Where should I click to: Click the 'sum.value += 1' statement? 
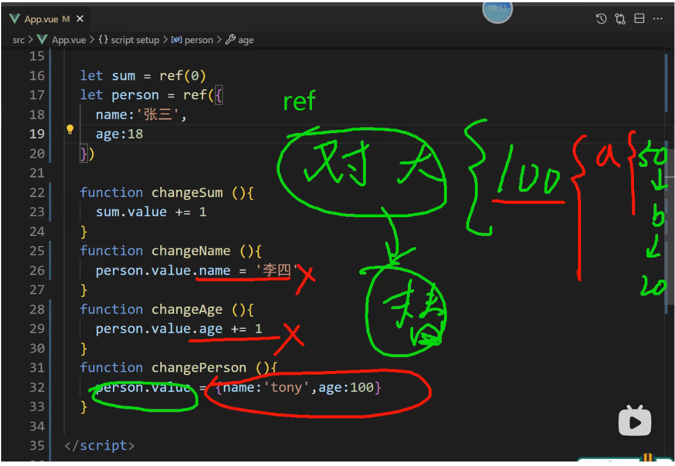pos(151,212)
